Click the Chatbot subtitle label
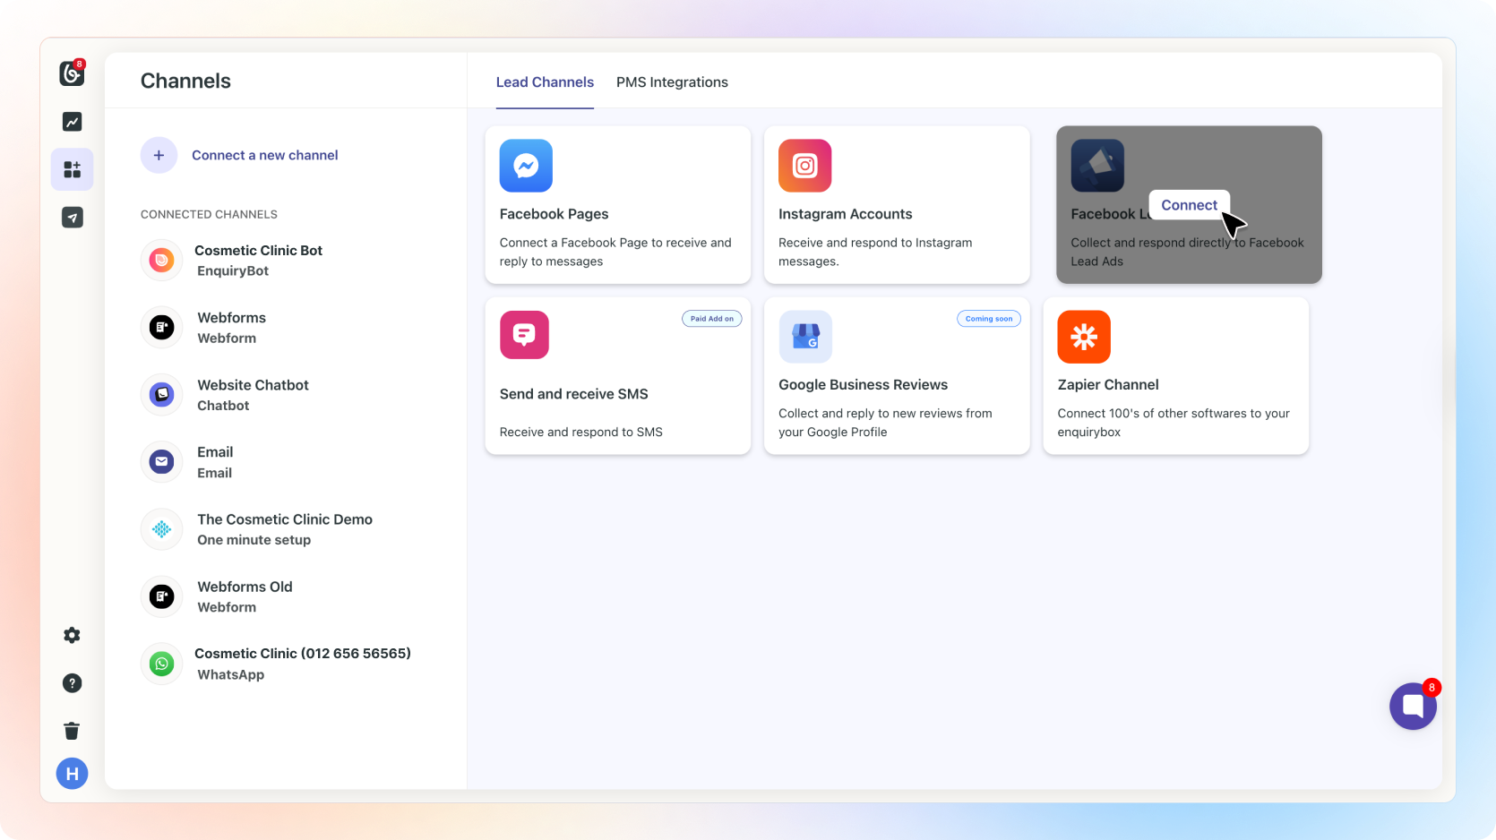Image resolution: width=1496 pixels, height=840 pixels. (223, 406)
